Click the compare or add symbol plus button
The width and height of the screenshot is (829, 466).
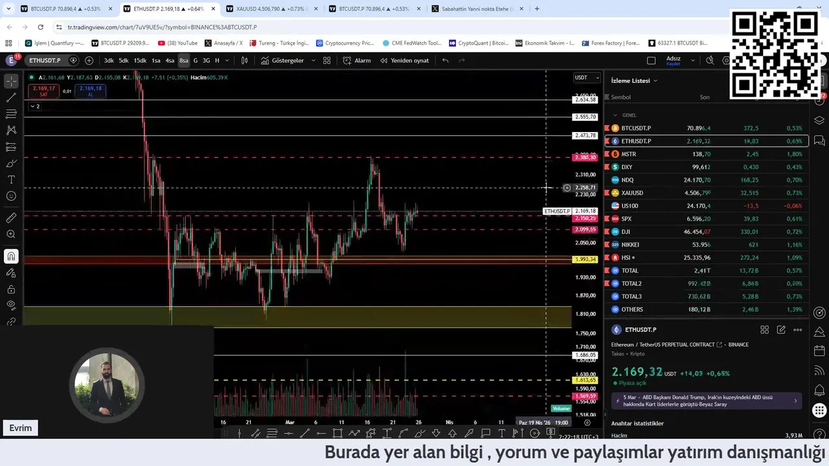tap(89, 60)
